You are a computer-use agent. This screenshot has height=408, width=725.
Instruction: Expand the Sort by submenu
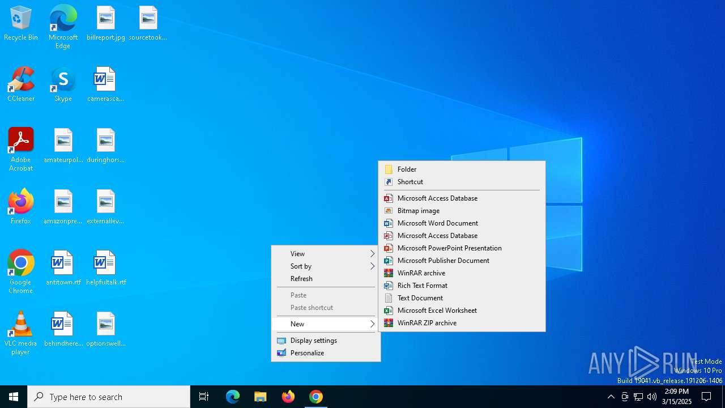pyautogui.click(x=326, y=266)
